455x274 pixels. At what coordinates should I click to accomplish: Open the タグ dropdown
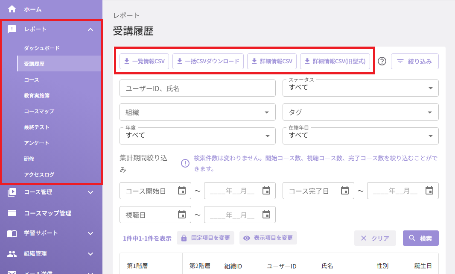pyautogui.click(x=360, y=112)
